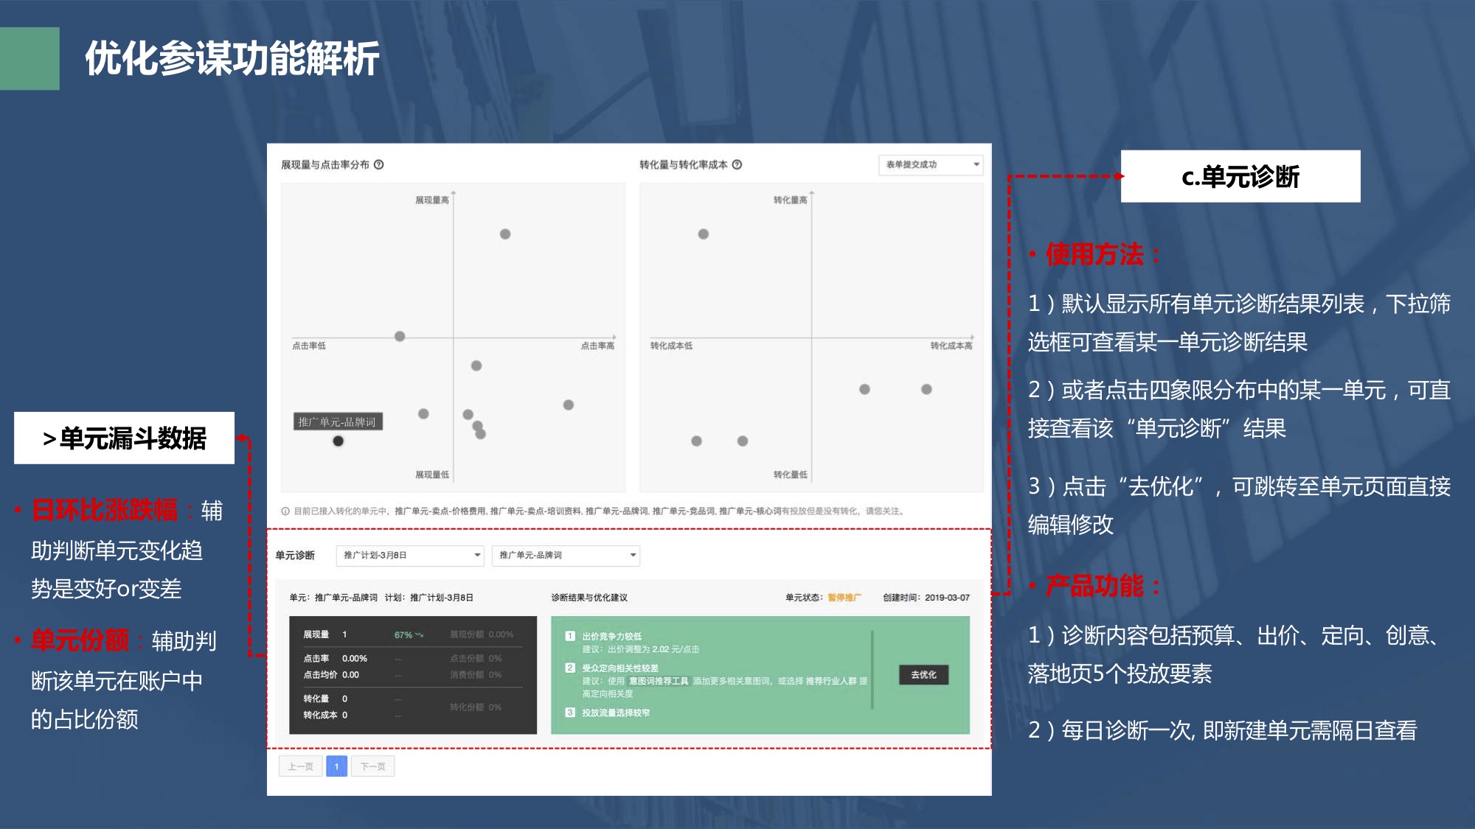
Task: Click number 3 badge for 投放流量选择较窄
Action: (570, 713)
